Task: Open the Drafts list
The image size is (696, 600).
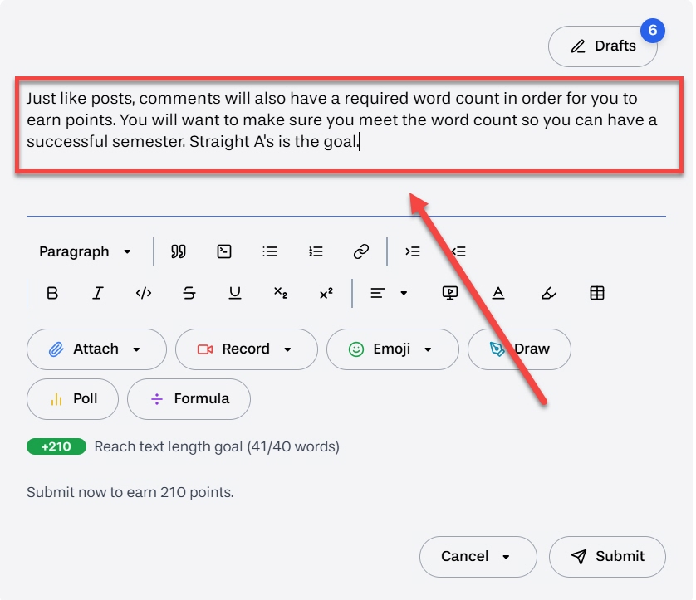Action: [602, 46]
